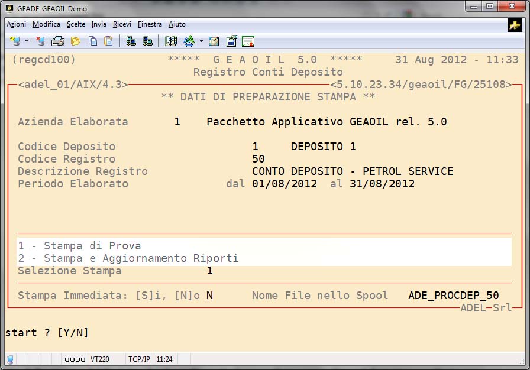Image resolution: width=530 pixels, height=370 pixels.
Task: Click the certificate icon in toolbar
Action: point(248,41)
